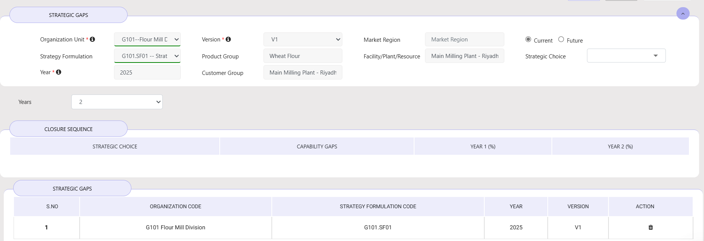Click the Year field showing 2025
Screen dimensions: 704x241
(147, 73)
